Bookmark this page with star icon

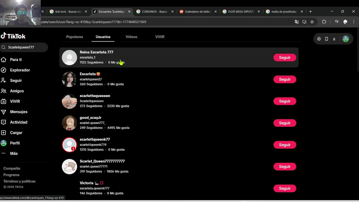point(312,22)
